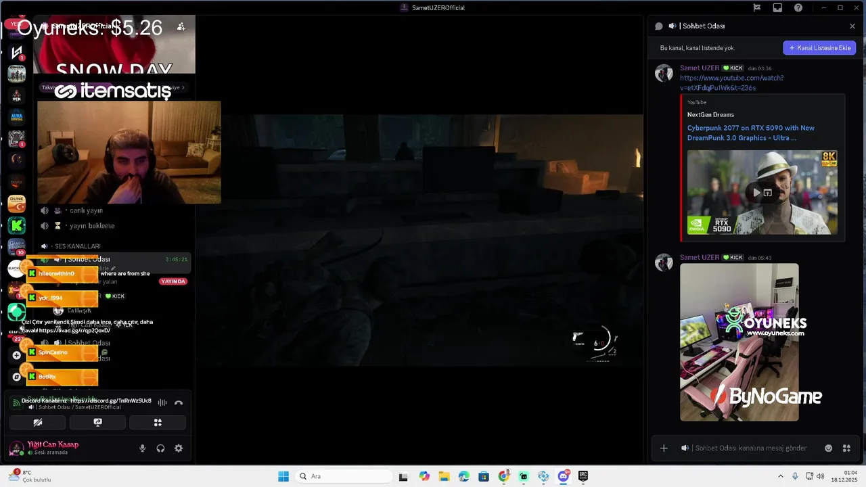The image size is (866, 487).
Task: Open Discord user settings gear
Action: (179, 448)
